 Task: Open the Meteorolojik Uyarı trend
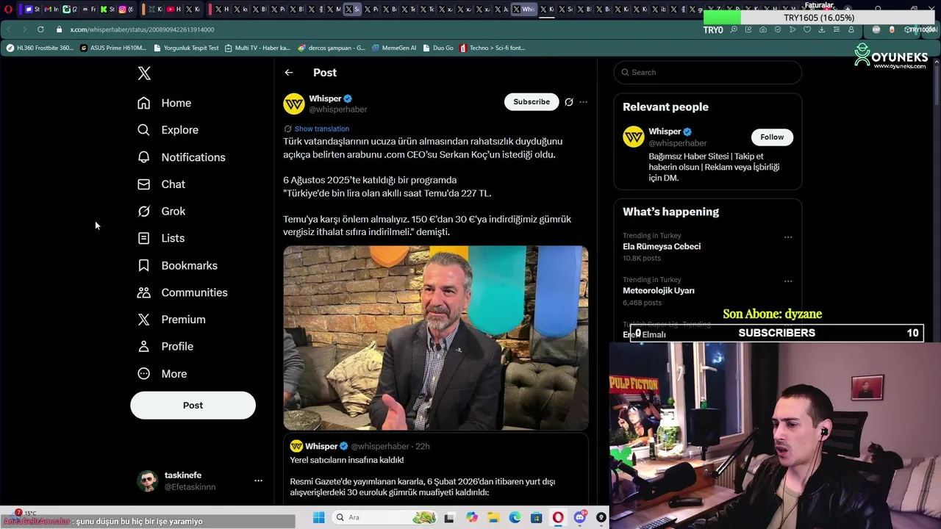pyautogui.click(x=659, y=291)
